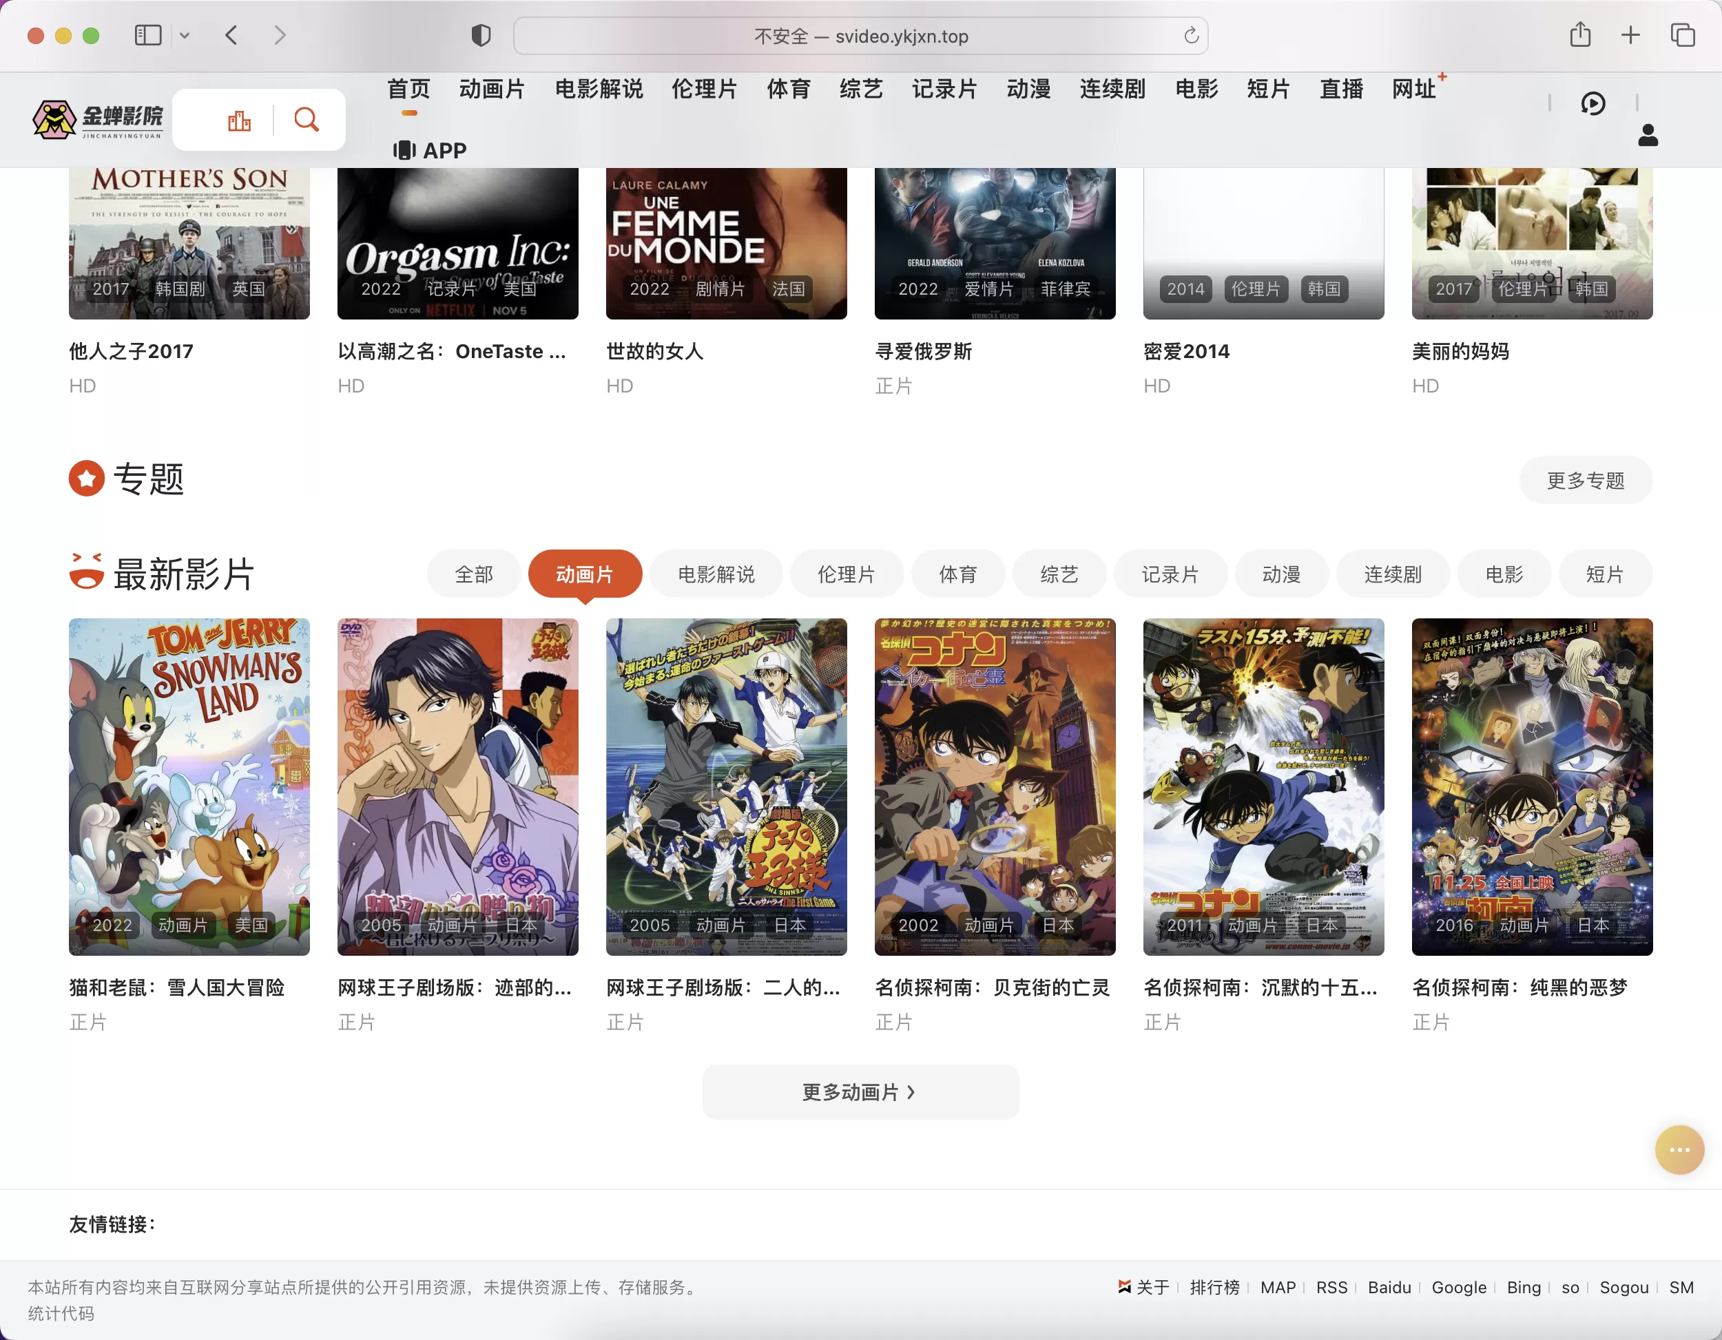The image size is (1722, 1340).
Task: Select the 动画片 filter tab in 最新影片
Action: [584, 574]
